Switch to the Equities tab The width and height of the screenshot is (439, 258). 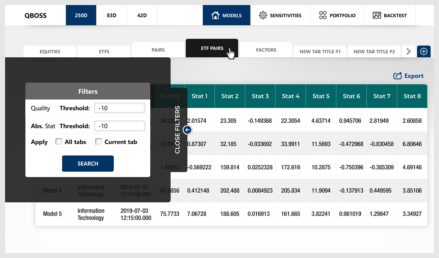click(x=50, y=52)
